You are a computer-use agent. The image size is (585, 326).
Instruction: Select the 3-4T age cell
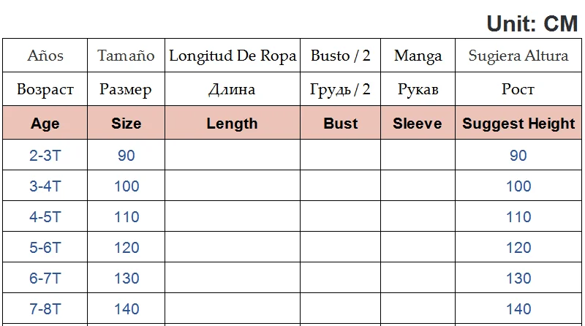(x=45, y=186)
